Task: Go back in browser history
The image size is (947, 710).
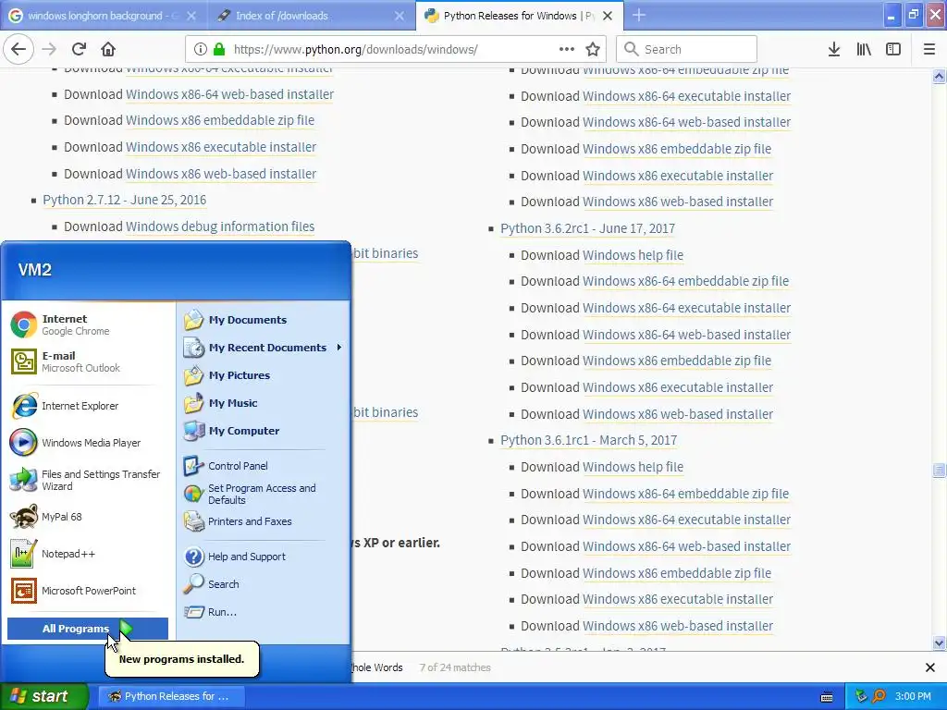Action: pos(18,50)
